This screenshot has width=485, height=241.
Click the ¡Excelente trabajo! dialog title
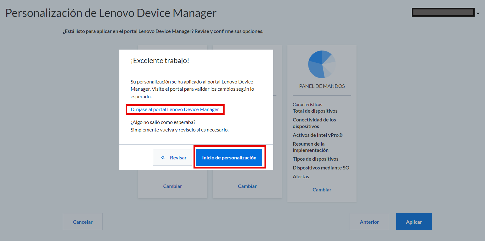coord(160,61)
